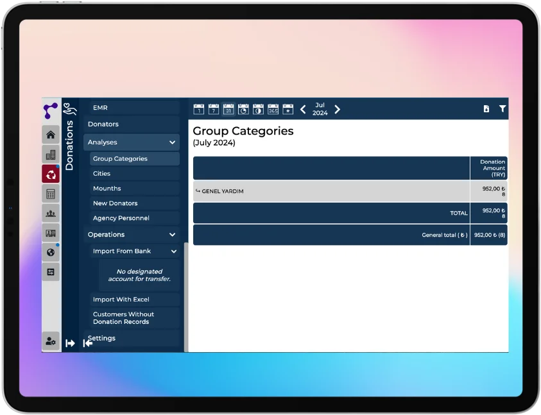This screenshot has width=541, height=415.
Task: Choose the starred calendar range icon
Action: tap(288, 109)
